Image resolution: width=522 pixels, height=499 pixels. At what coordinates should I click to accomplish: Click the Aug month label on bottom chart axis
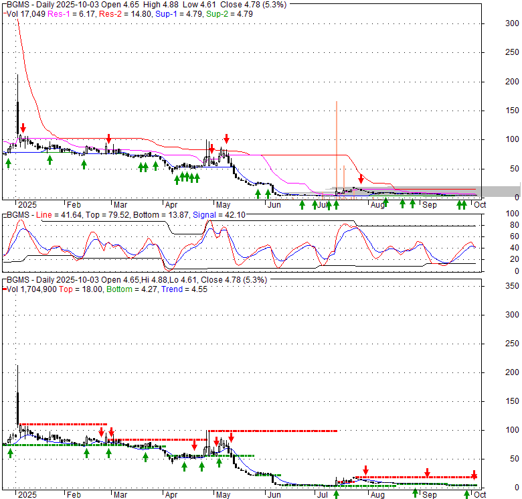pyautogui.click(x=378, y=495)
